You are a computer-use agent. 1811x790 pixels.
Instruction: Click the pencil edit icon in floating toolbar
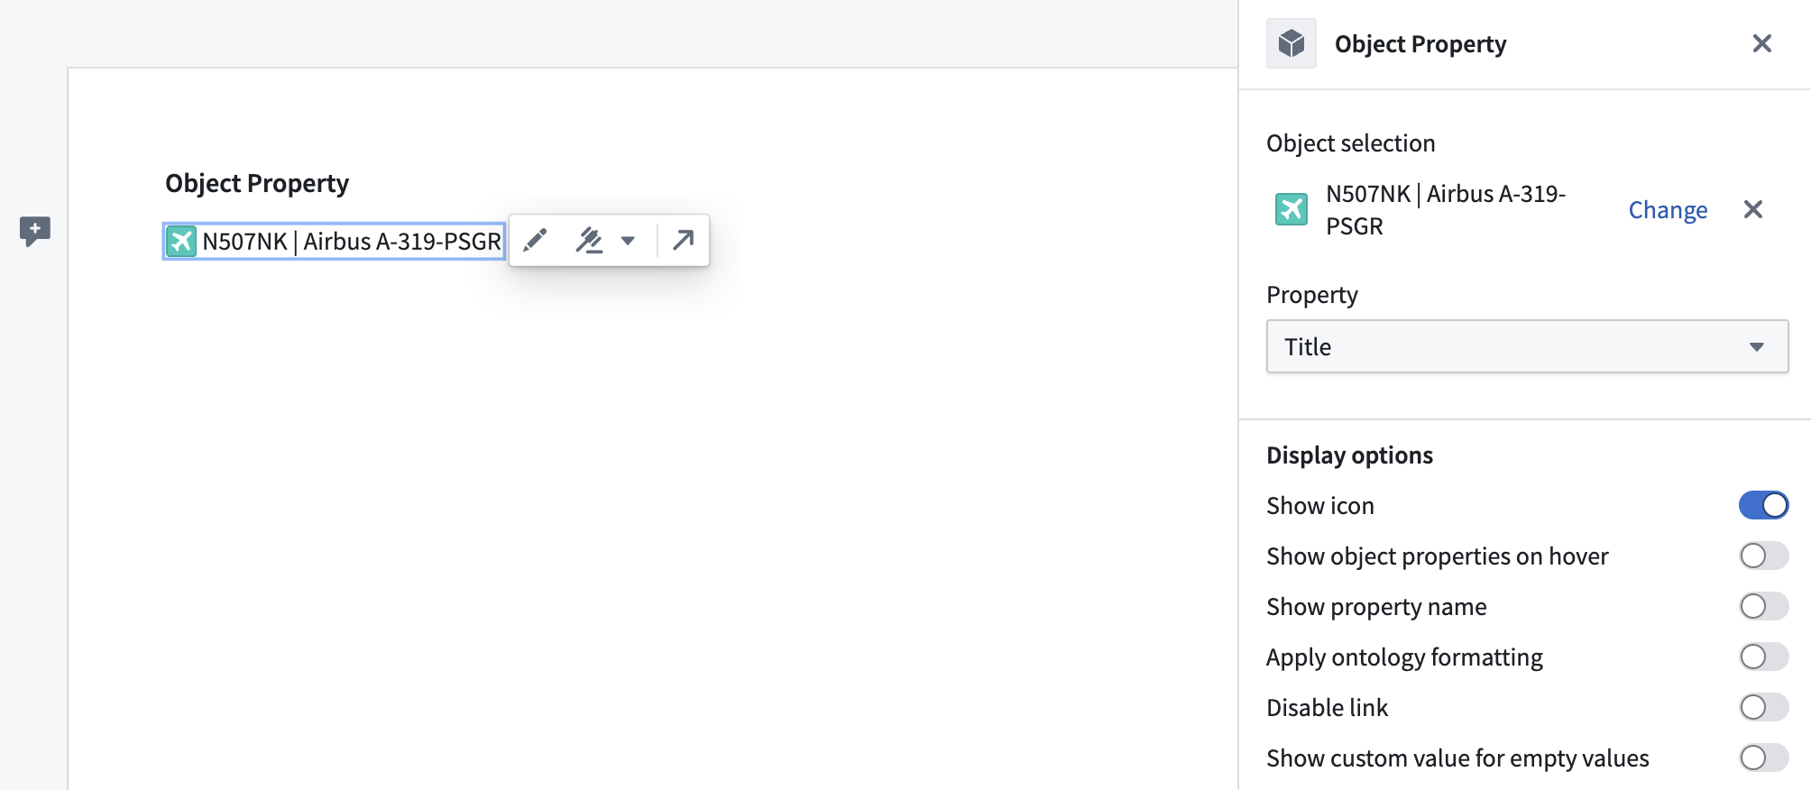point(535,240)
